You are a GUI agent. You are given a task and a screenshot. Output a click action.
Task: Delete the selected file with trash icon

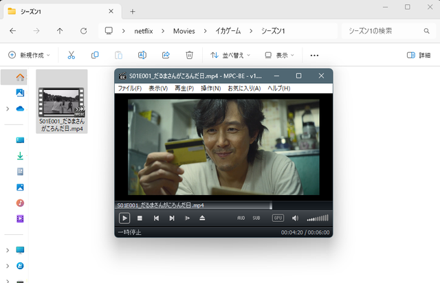click(190, 55)
